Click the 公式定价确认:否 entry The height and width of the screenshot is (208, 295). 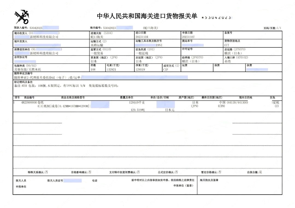pos(168,172)
